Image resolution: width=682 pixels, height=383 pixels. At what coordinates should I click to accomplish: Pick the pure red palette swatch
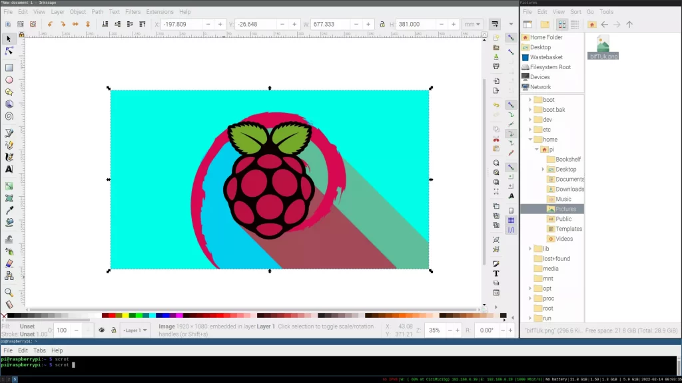pyautogui.click(x=112, y=316)
